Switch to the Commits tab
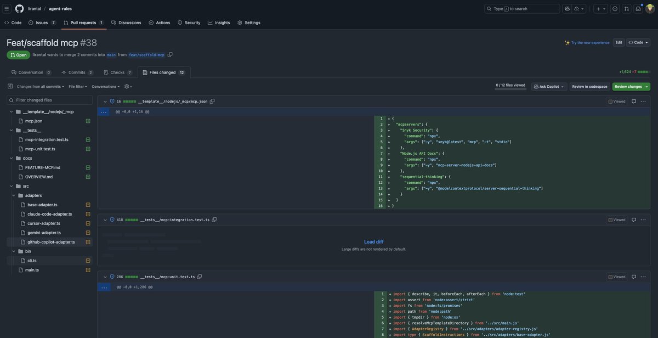The width and height of the screenshot is (658, 338). point(77,72)
